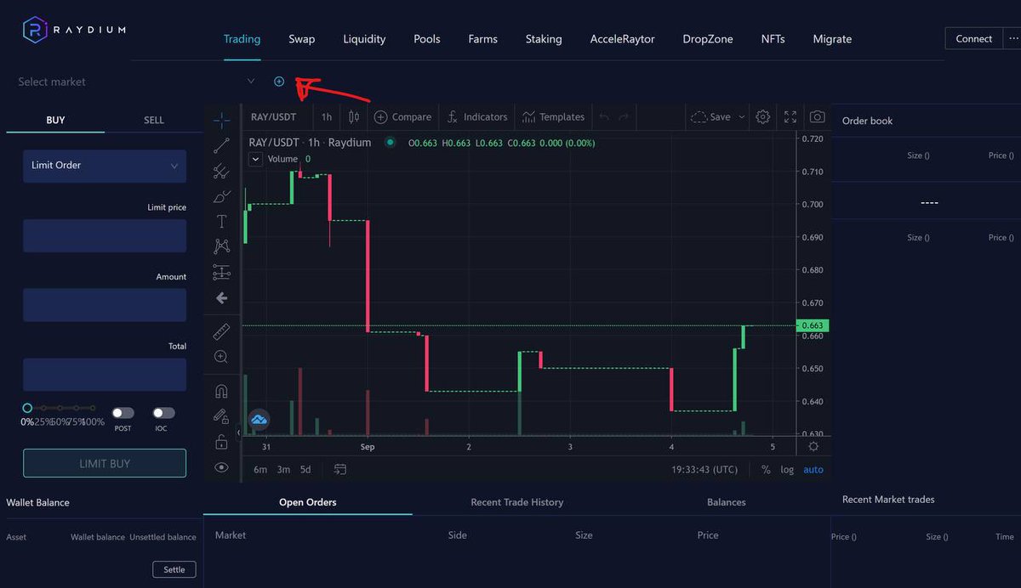Open the Indicators menu
The width and height of the screenshot is (1021, 588).
pyautogui.click(x=477, y=117)
